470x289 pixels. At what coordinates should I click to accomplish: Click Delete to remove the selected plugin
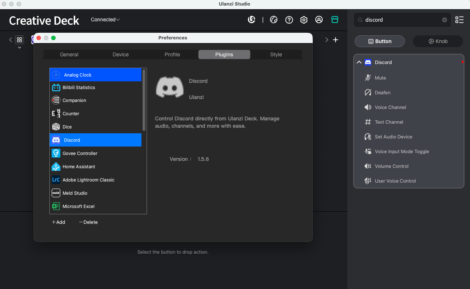coord(88,222)
